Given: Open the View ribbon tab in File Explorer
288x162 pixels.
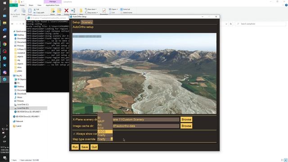Looking at the screenshot, I should click(x=39, y=5).
